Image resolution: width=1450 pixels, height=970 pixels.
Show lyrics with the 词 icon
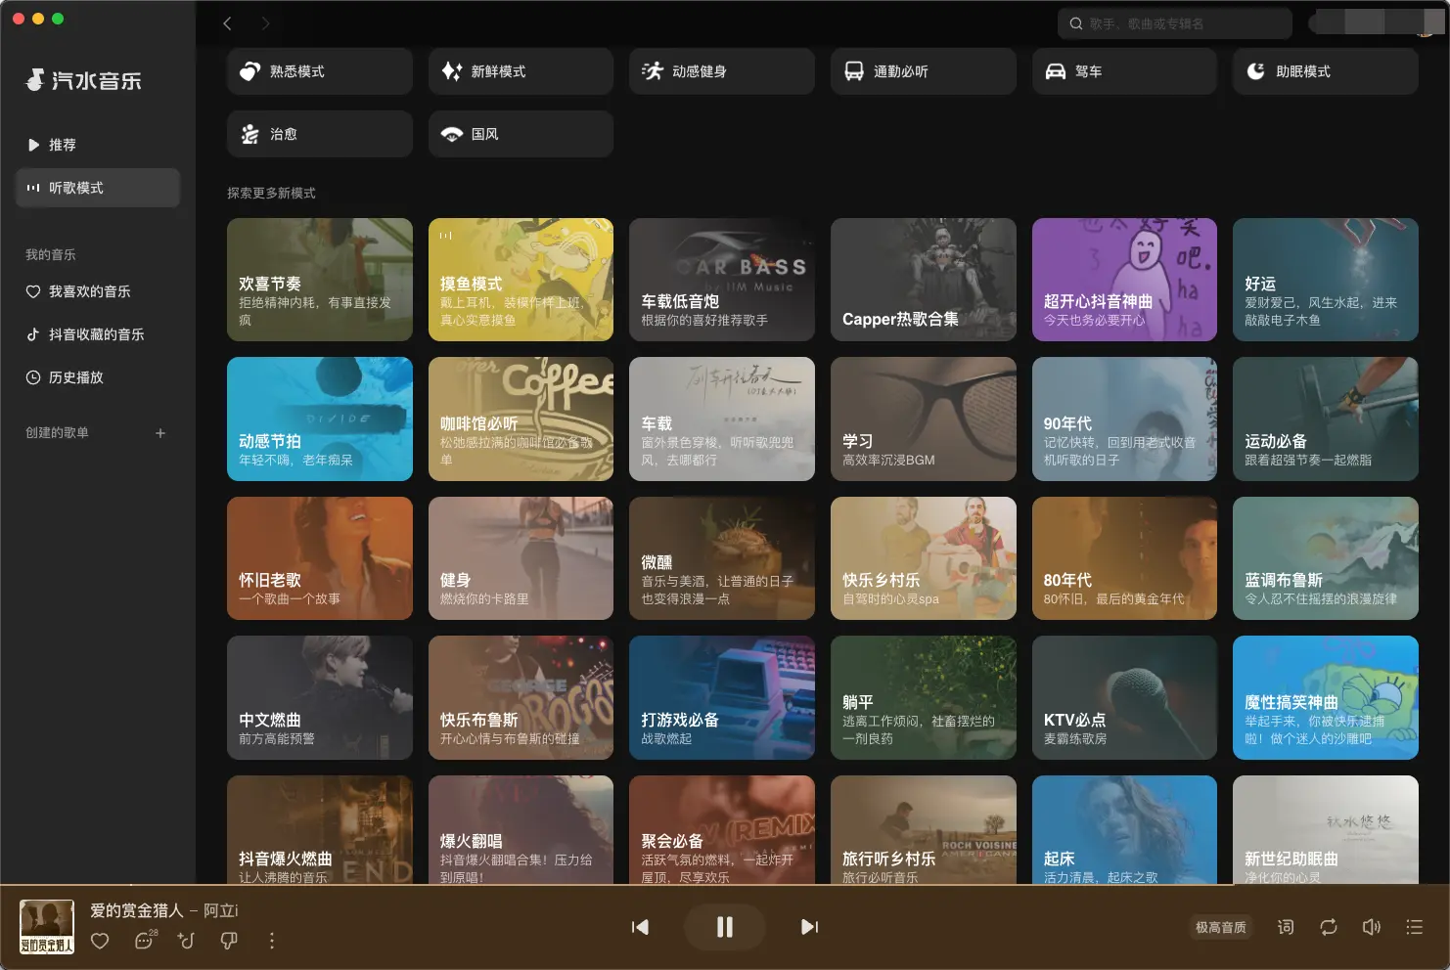[x=1285, y=927]
